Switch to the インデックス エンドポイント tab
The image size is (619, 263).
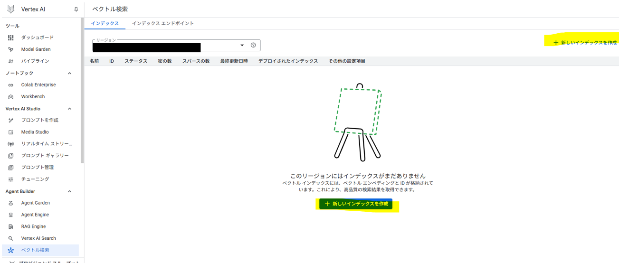[x=163, y=23]
